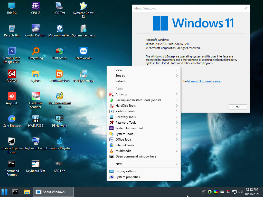Expand the View submenu
This screenshot has width=263, height=197.
coord(144,70)
